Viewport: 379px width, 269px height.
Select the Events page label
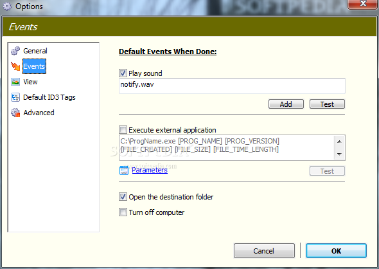34,66
